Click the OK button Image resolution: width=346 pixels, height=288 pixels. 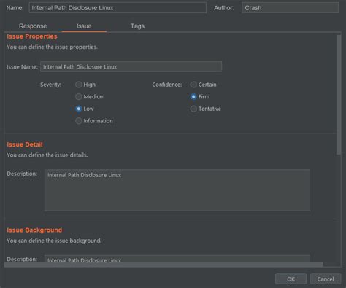click(291, 279)
